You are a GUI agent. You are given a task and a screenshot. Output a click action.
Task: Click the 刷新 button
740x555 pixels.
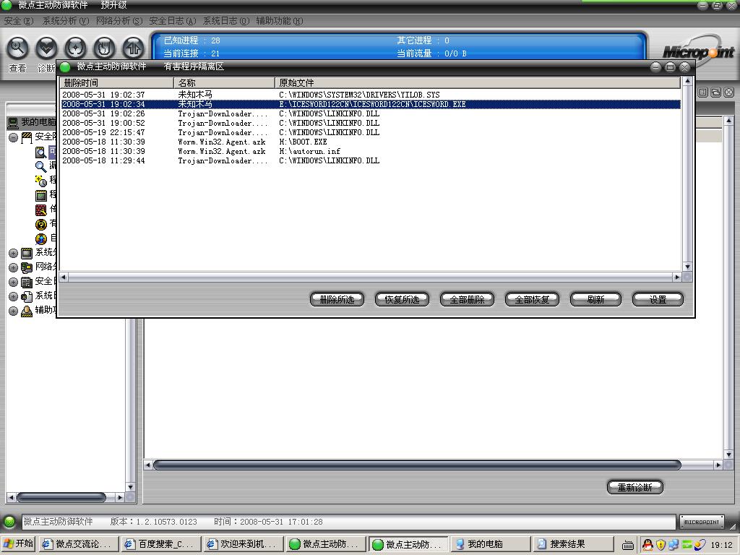[595, 299]
